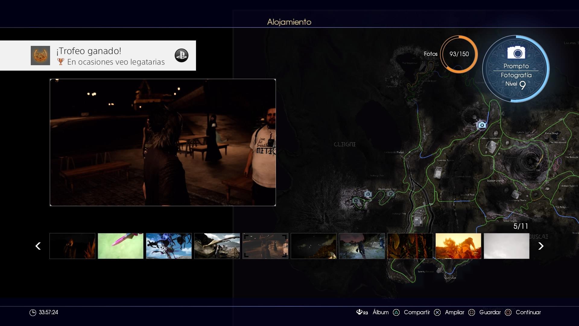Select the green pink-blade photo thumbnail
This screenshot has height=326, width=579.
click(121, 246)
